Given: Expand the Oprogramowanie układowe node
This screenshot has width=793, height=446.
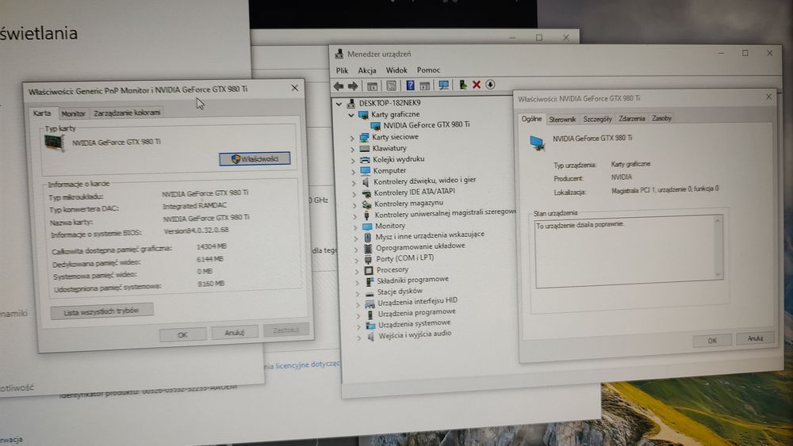Looking at the screenshot, I should tap(356, 249).
